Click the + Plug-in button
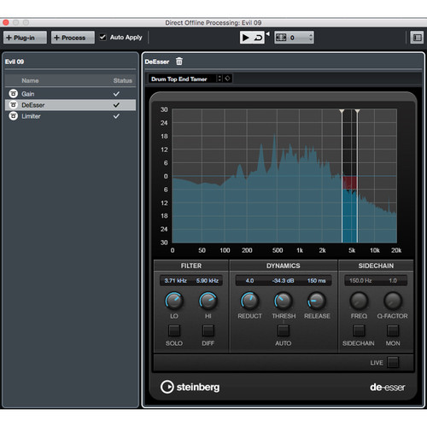This screenshot has width=427, height=427. (25, 38)
